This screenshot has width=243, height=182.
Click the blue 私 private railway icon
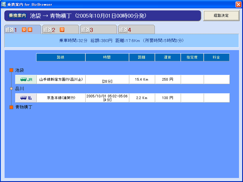tap(26, 98)
